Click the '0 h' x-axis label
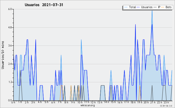The width and height of the screenshot is (175, 108). pos(13,102)
